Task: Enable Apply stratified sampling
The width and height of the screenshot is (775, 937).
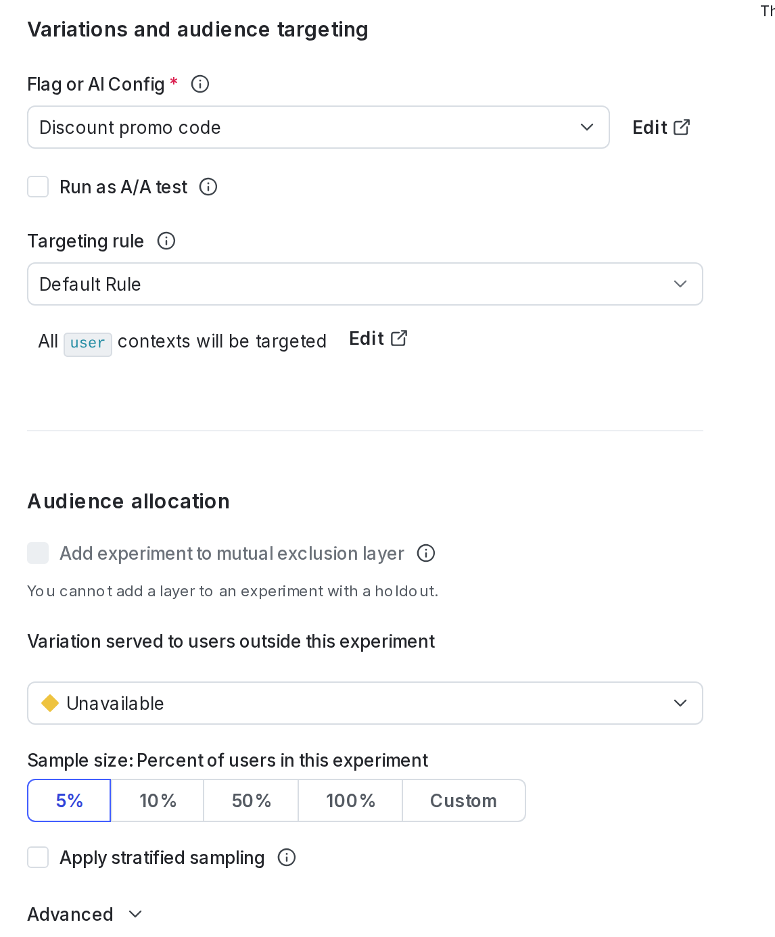Action: (x=38, y=857)
